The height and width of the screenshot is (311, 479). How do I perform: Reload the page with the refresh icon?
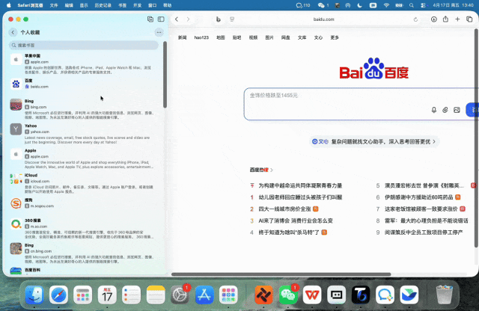[x=415, y=19]
